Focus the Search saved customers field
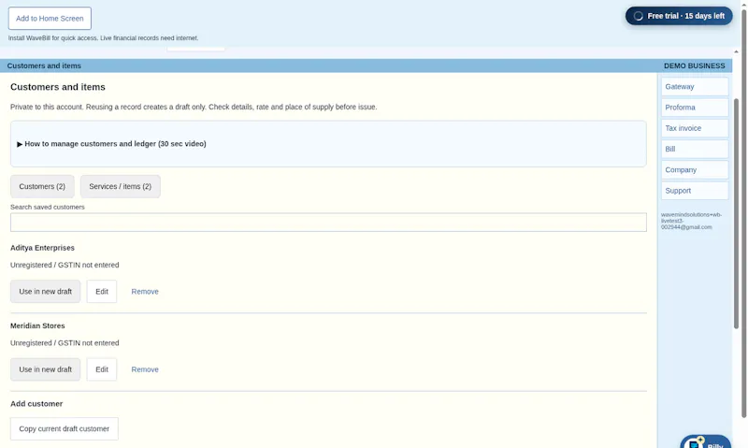 tap(328, 223)
